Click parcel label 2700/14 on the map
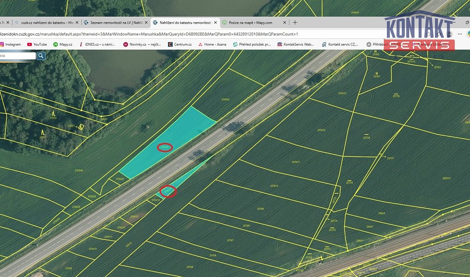Viewport: 470px width, 277px height. [156, 200]
